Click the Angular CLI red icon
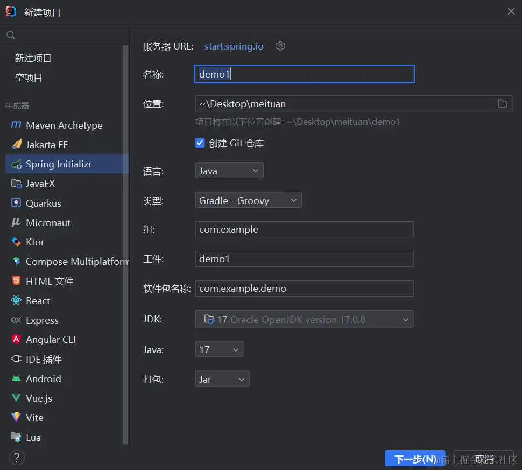522x470 pixels. pyautogui.click(x=16, y=339)
